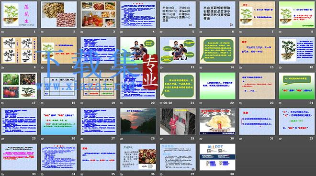Click the 00:02 timing label under slide 21
316x176 pixels.
click(x=168, y=103)
